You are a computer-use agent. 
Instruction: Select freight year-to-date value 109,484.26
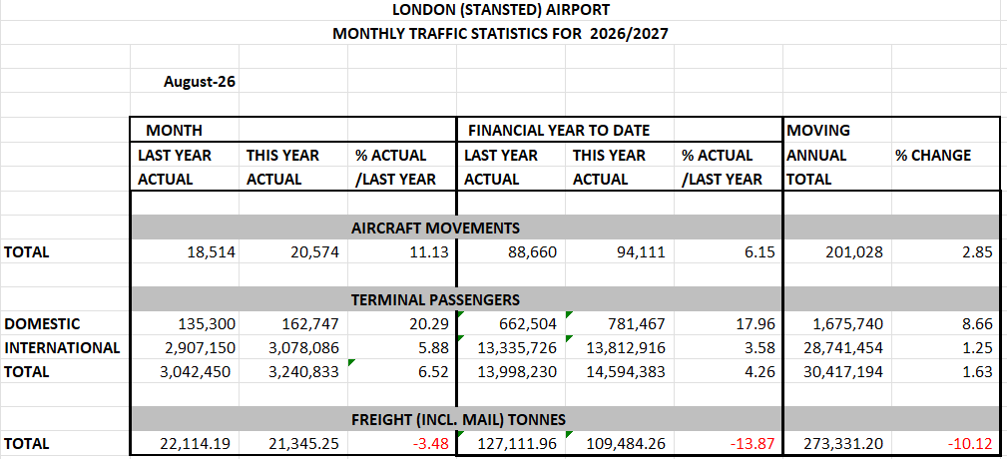[620, 444]
